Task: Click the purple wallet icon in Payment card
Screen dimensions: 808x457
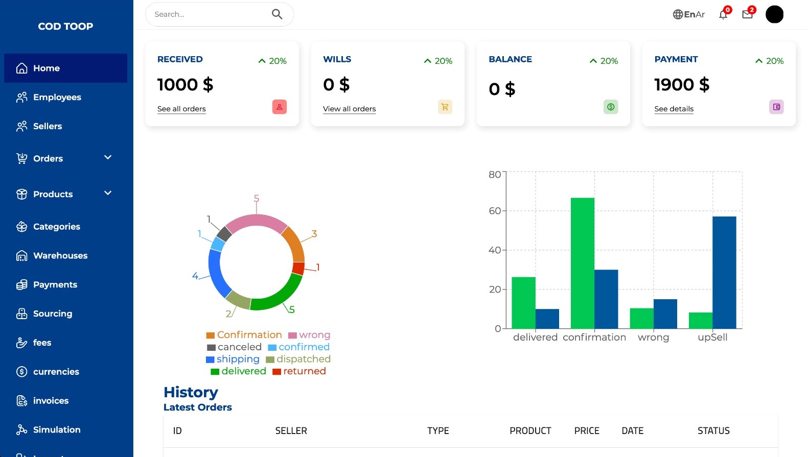Action: 776,107
